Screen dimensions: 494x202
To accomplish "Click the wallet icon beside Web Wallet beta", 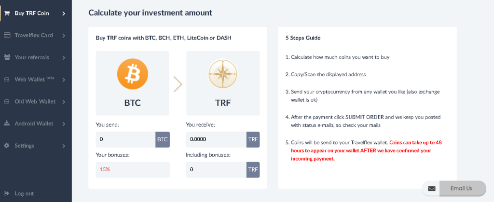I will (x=7, y=80).
